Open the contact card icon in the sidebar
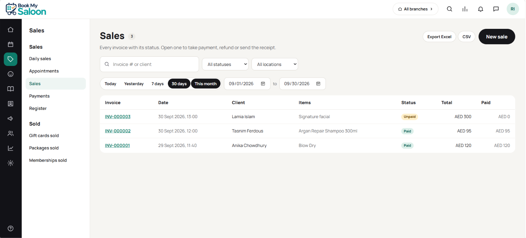 coord(11,104)
